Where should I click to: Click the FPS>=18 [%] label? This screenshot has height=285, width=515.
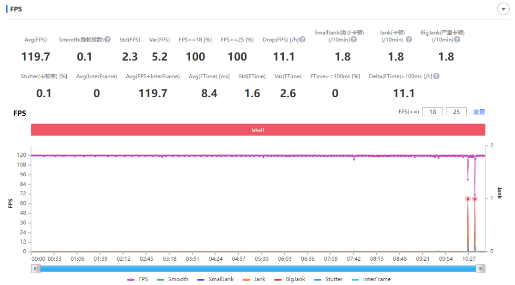pos(195,40)
